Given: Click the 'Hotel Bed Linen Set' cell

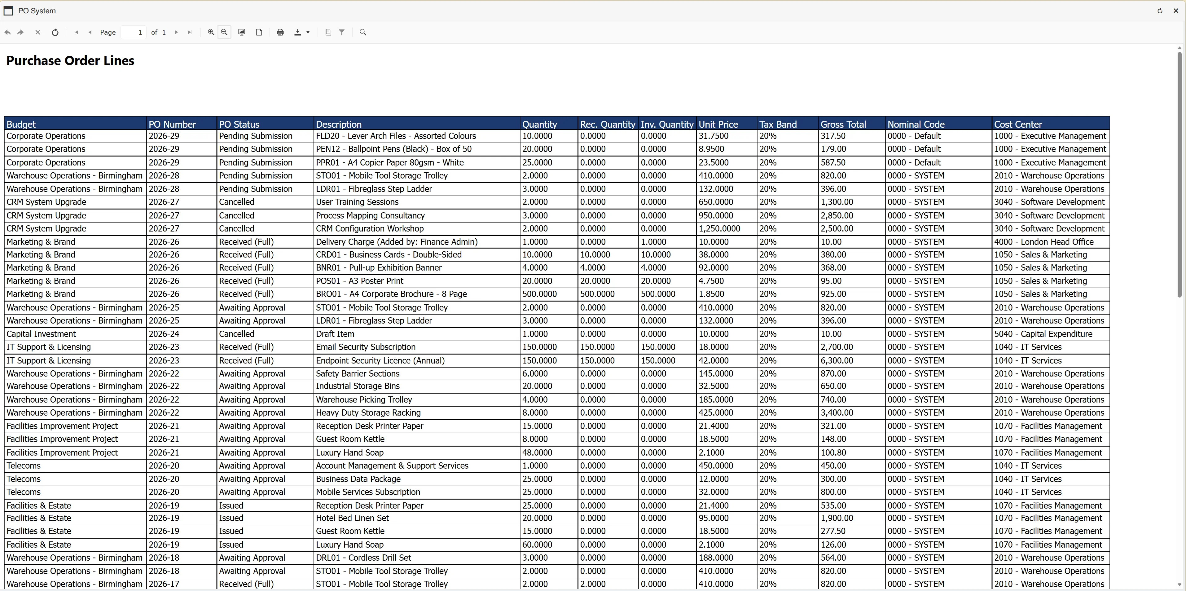Looking at the screenshot, I should (x=417, y=518).
